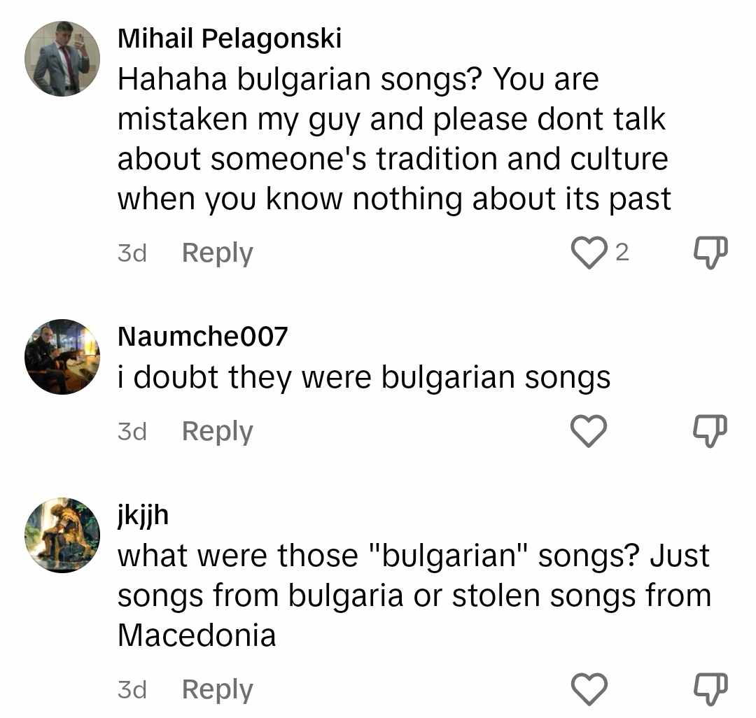Image resolution: width=756 pixels, height=718 pixels.
Task: Dislike Naumche007's comment
Action: coord(710,431)
